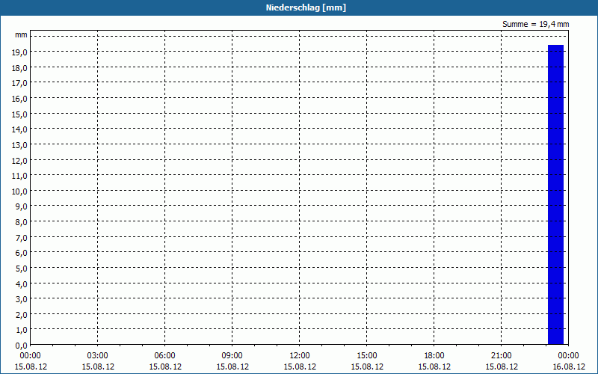Click the '13,0' y-axis value

(19, 144)
